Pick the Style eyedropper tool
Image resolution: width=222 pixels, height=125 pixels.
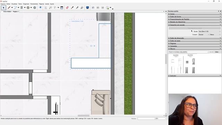(x=72, y=8)
